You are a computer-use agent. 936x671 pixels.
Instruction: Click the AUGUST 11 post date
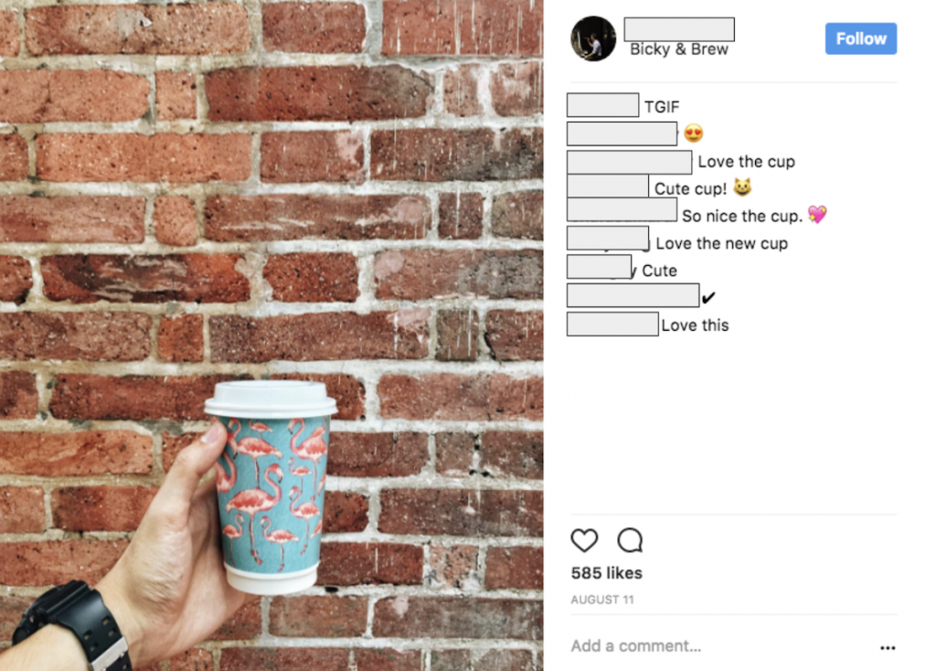coord(602,600)
